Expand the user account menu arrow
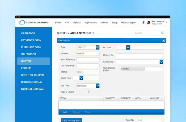Screen dimensions: 186x122 pos(166,23)
